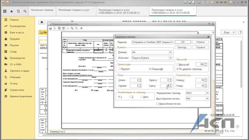Open the history icon in top panel
This screenshot has width=249, height=140.
pos(18,11)
